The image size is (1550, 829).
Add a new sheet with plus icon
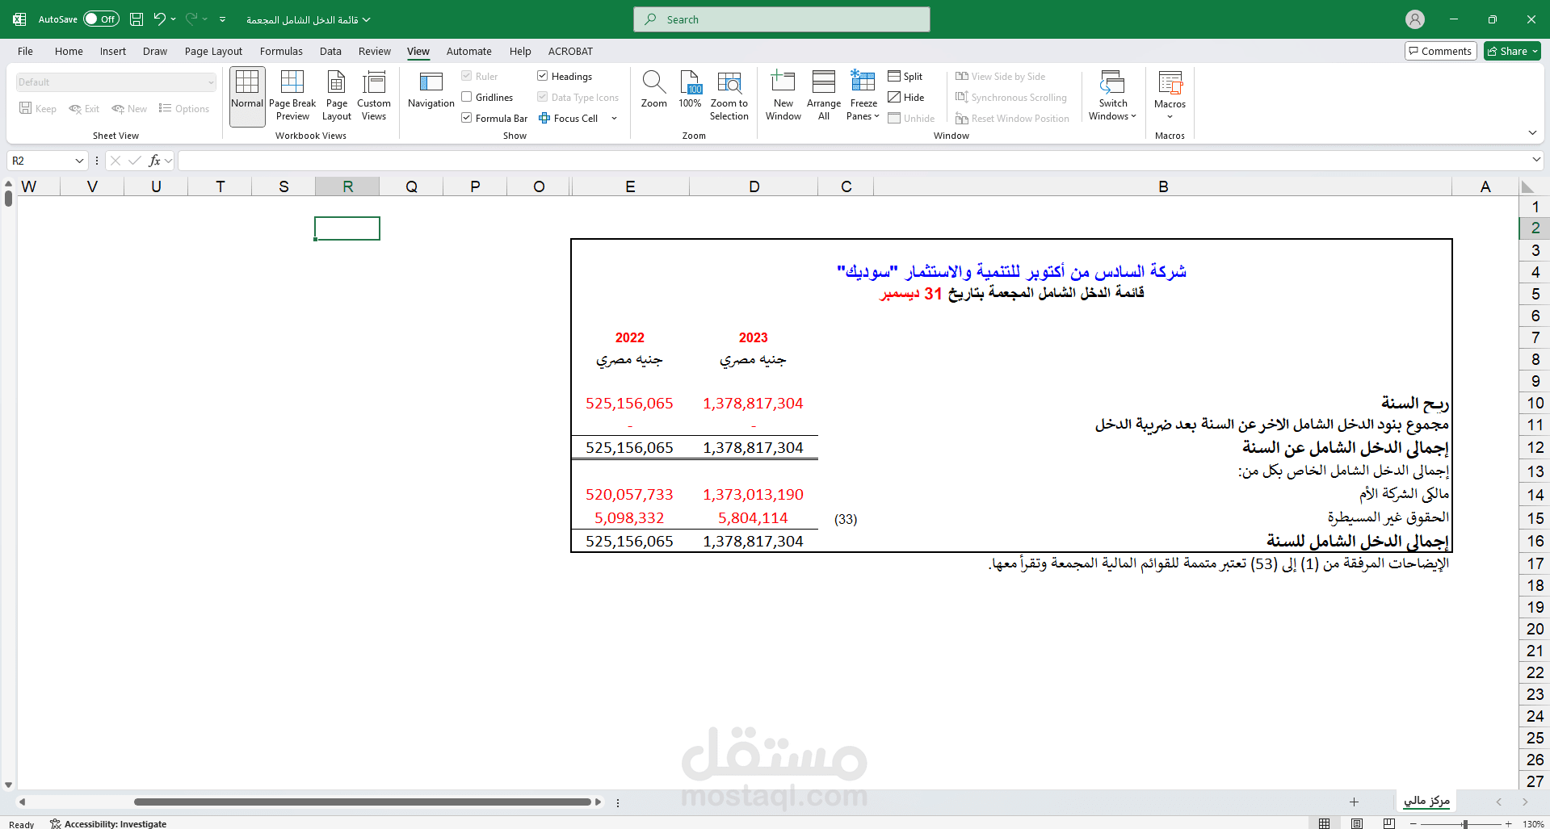(x=1354, y=802)
